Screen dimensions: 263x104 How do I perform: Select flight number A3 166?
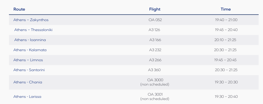point(155,40)
